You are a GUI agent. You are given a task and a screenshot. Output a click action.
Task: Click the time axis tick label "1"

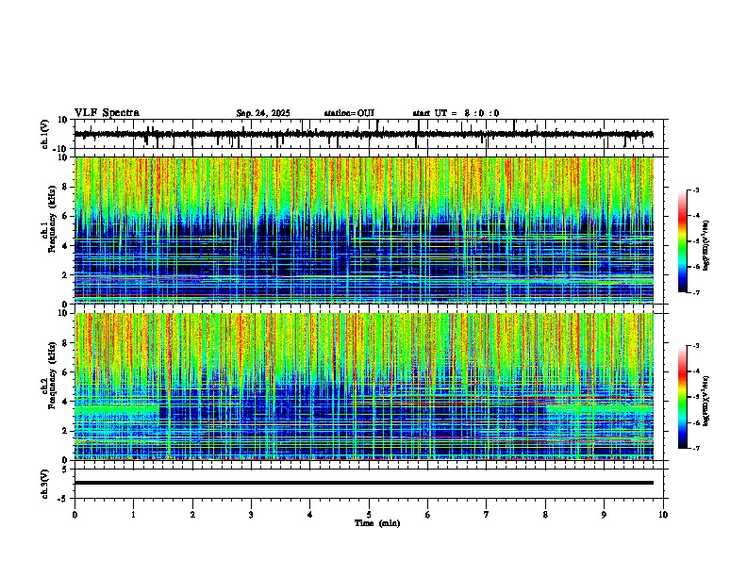click(x=133, y=515)
